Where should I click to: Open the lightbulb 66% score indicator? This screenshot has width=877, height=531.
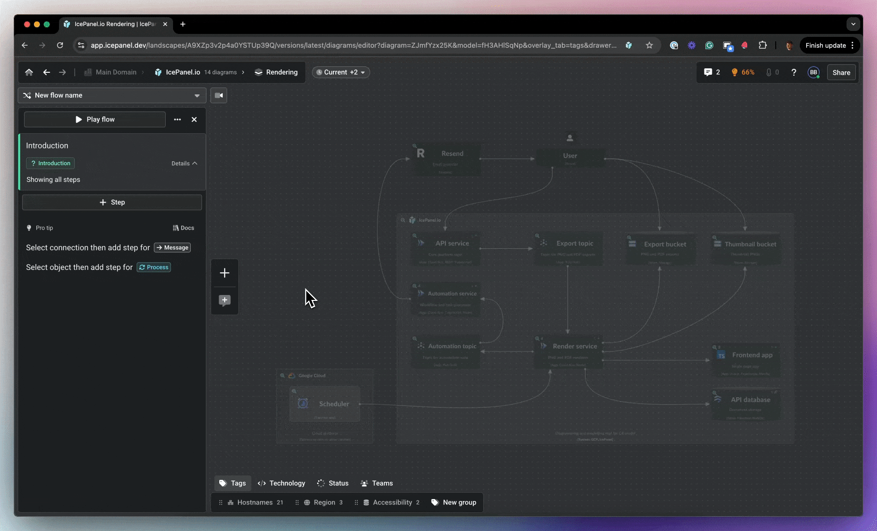pos(742,72)
